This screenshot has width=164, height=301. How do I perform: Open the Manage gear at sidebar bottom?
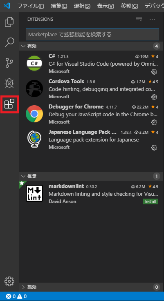[x=9, y=281]
